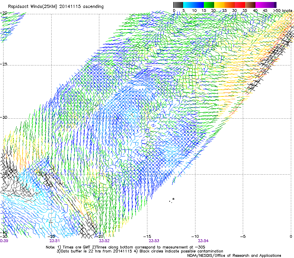Click the yellow 20-25 knots legend swatch
Screen dimensions: 294x258
pos(219,5)
